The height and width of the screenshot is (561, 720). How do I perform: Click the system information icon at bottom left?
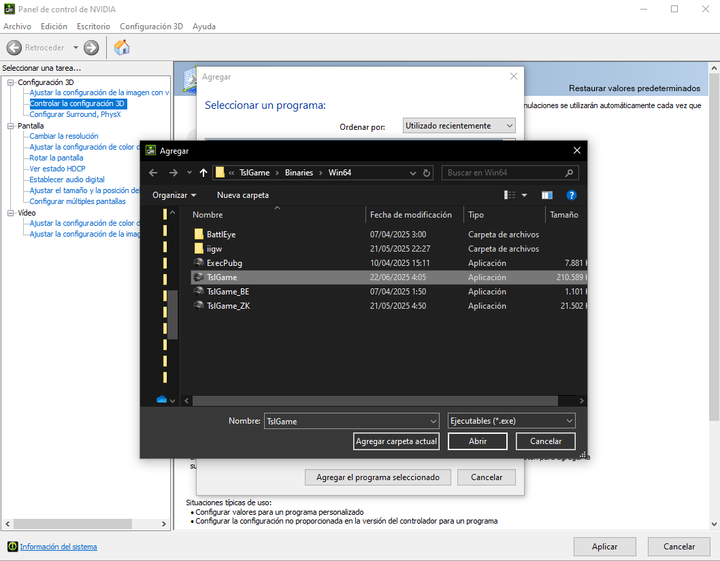tap(12, 546)
